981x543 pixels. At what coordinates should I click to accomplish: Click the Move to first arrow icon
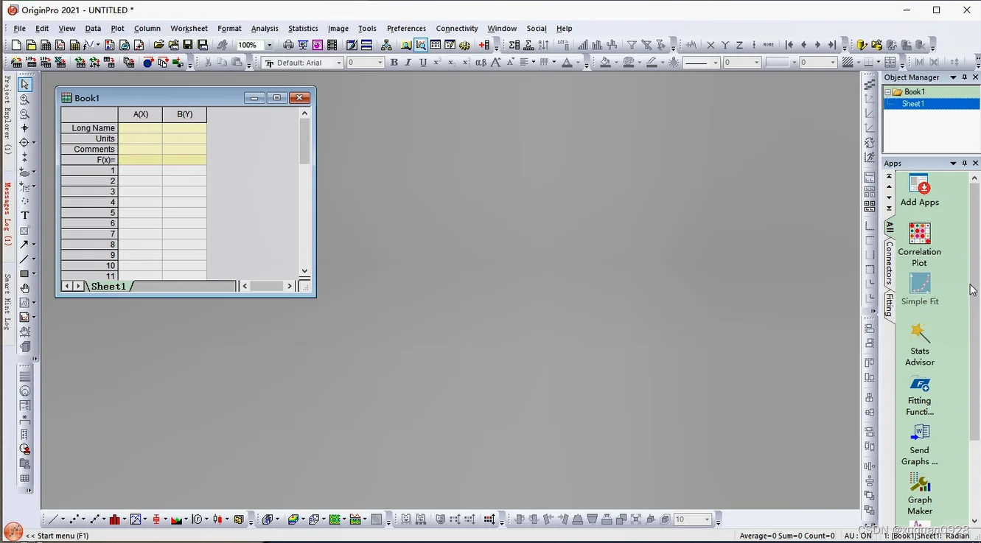789,46
